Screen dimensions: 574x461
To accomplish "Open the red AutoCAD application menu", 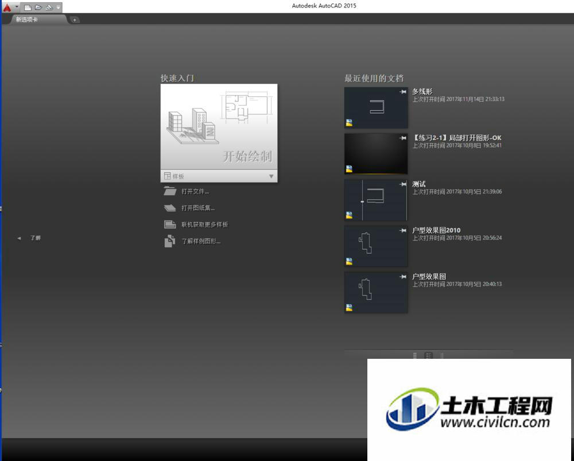I will [7, 7].
